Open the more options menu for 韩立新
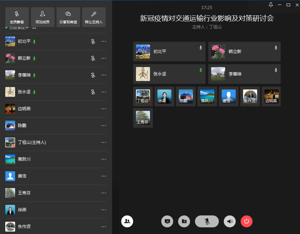Screen dimensions: 300x234 click(x=103, y=58)
